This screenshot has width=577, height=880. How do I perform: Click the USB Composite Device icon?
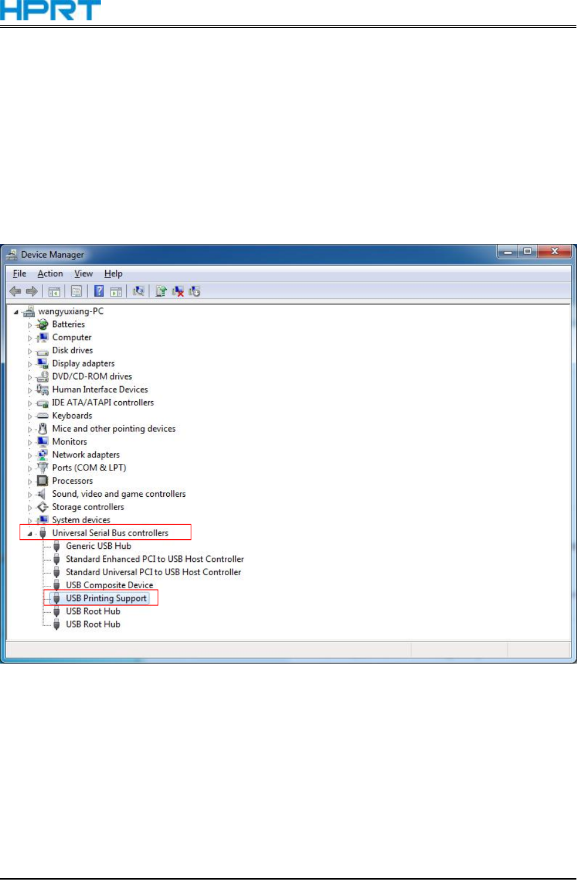tap(57, 585)
